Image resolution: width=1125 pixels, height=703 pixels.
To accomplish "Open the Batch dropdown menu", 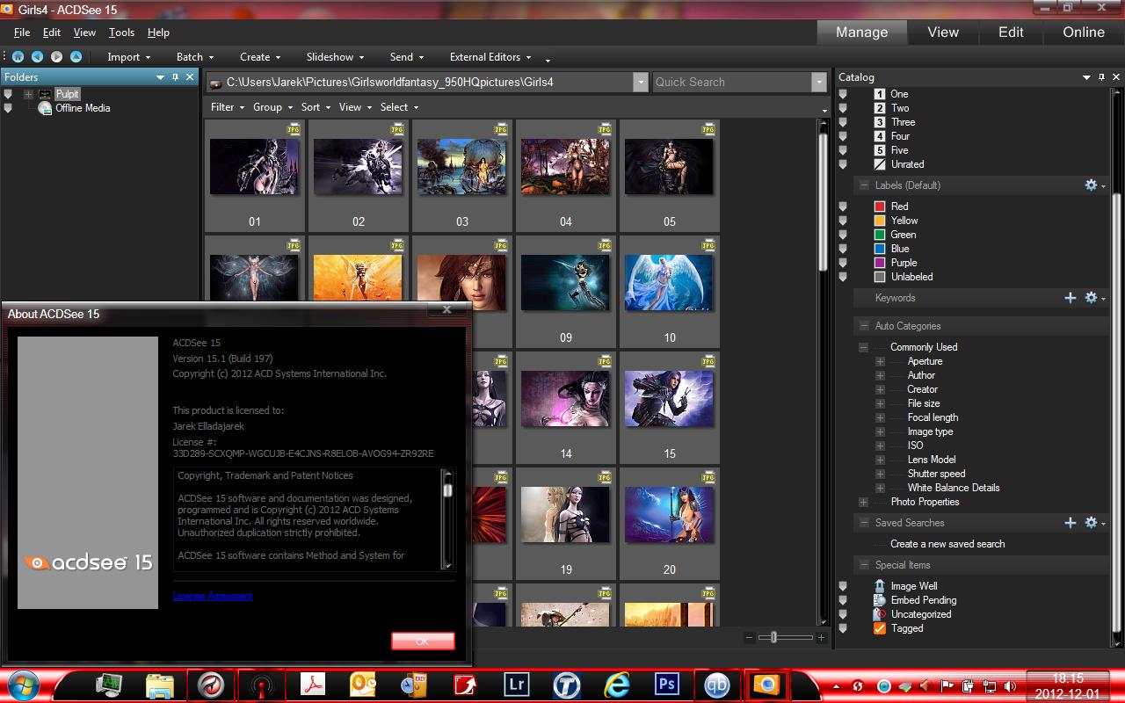I will pos(194,57).
